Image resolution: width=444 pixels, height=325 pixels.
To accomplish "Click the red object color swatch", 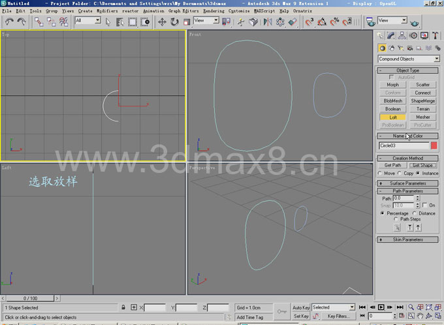I will pos(434,146).
